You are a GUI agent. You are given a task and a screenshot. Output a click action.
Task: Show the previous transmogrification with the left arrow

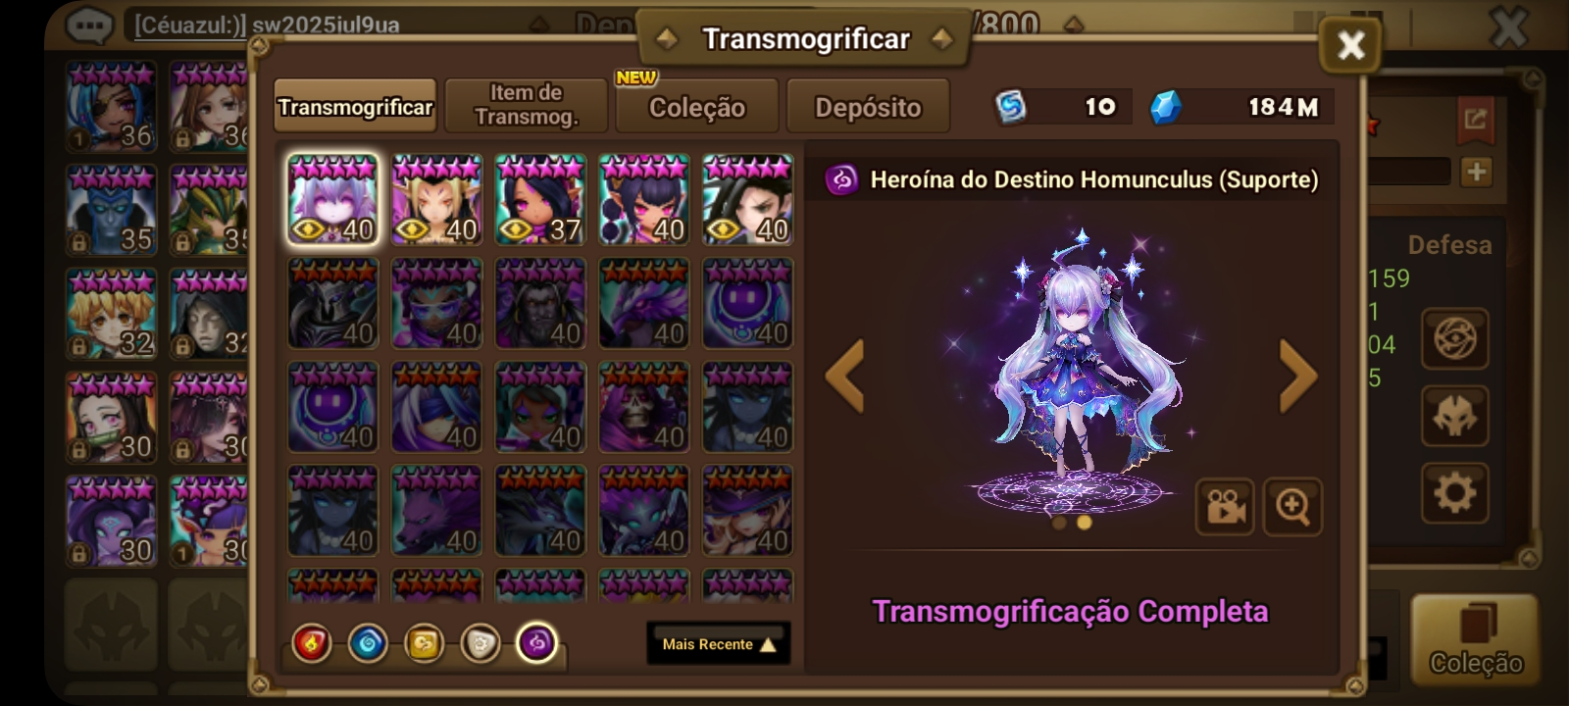click(844, 376)
